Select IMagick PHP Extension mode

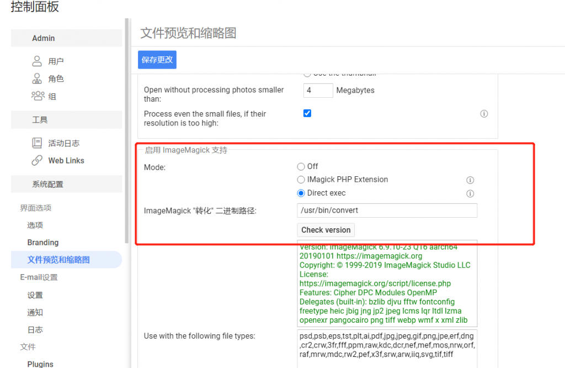click(x=301, y=180)
